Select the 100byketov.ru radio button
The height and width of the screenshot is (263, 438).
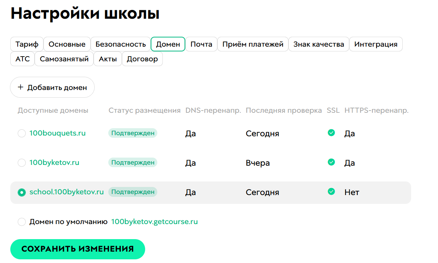[22, 163]
